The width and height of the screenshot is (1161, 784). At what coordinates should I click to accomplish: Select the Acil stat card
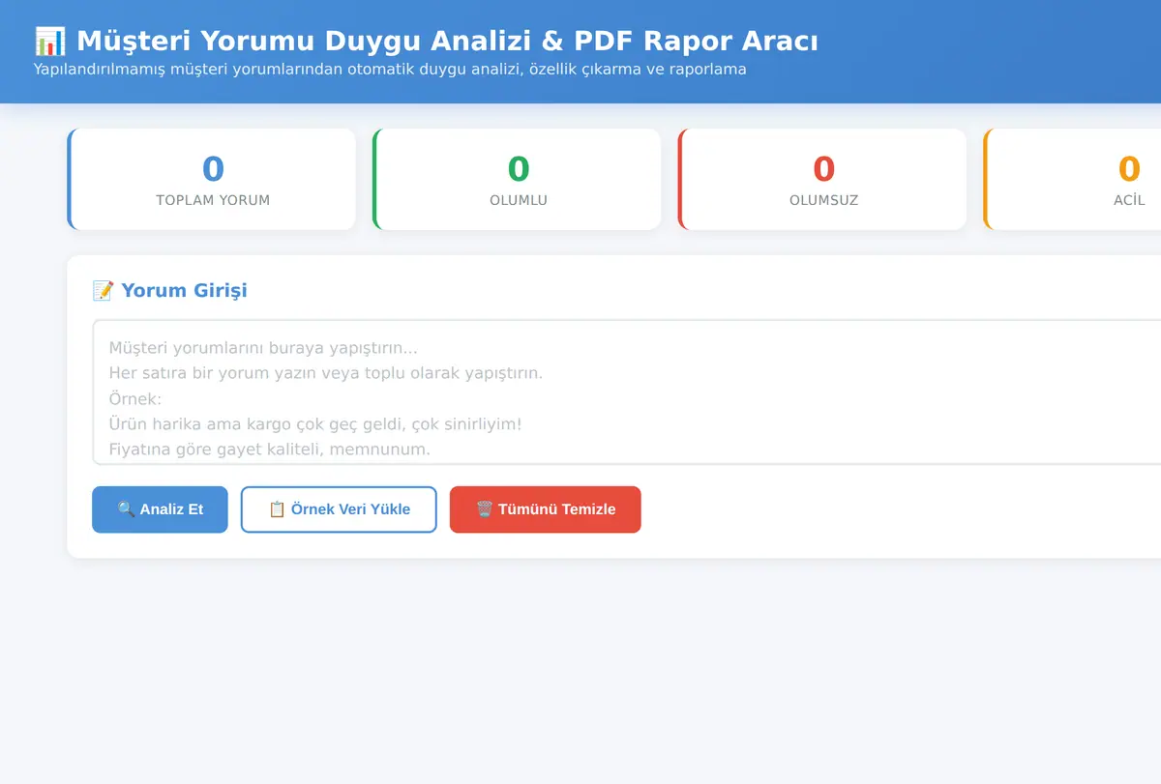pos(1072,180)
